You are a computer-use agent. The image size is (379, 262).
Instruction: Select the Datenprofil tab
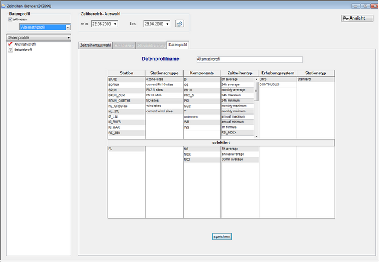click(177, 44)
